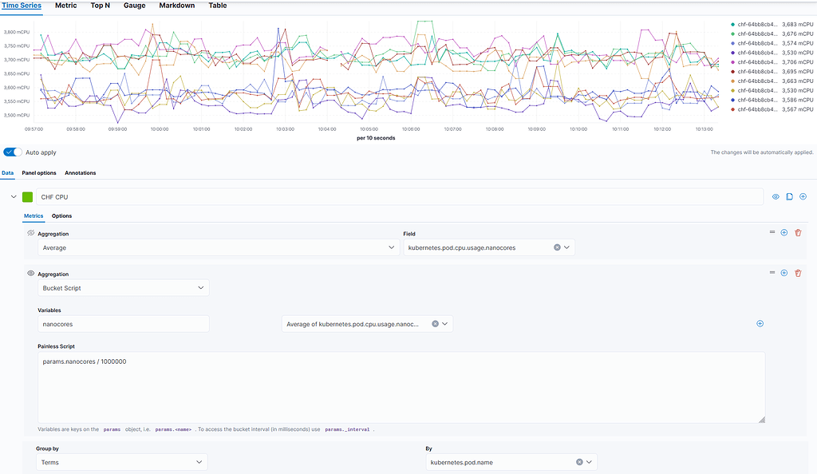Clear kubernetes.pod.name group-by field

[x=579, y=462]
